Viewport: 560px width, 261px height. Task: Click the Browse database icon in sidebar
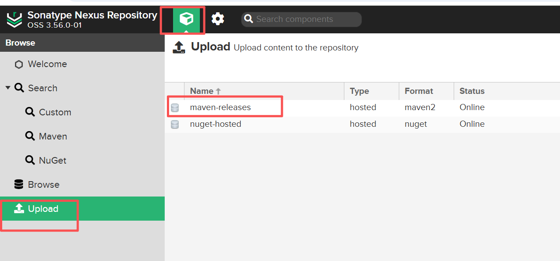(x=19, y=184)
